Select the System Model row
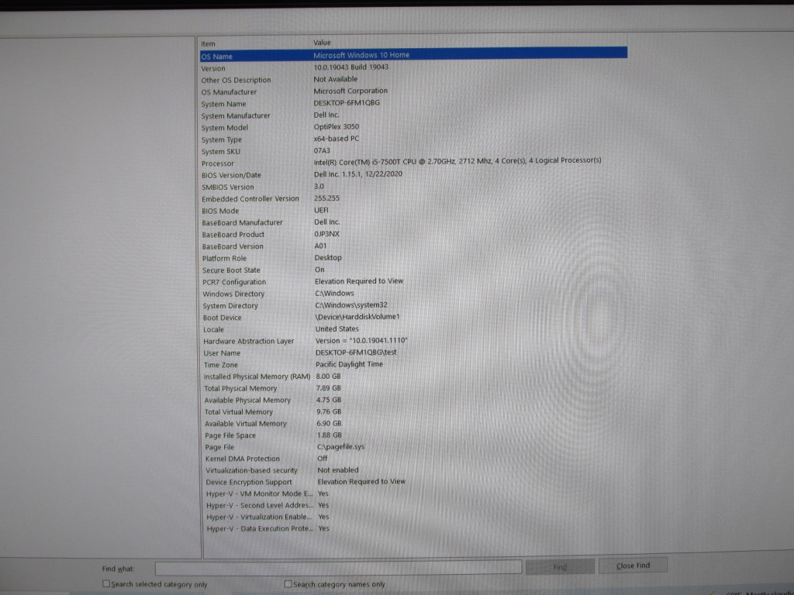 413,128
